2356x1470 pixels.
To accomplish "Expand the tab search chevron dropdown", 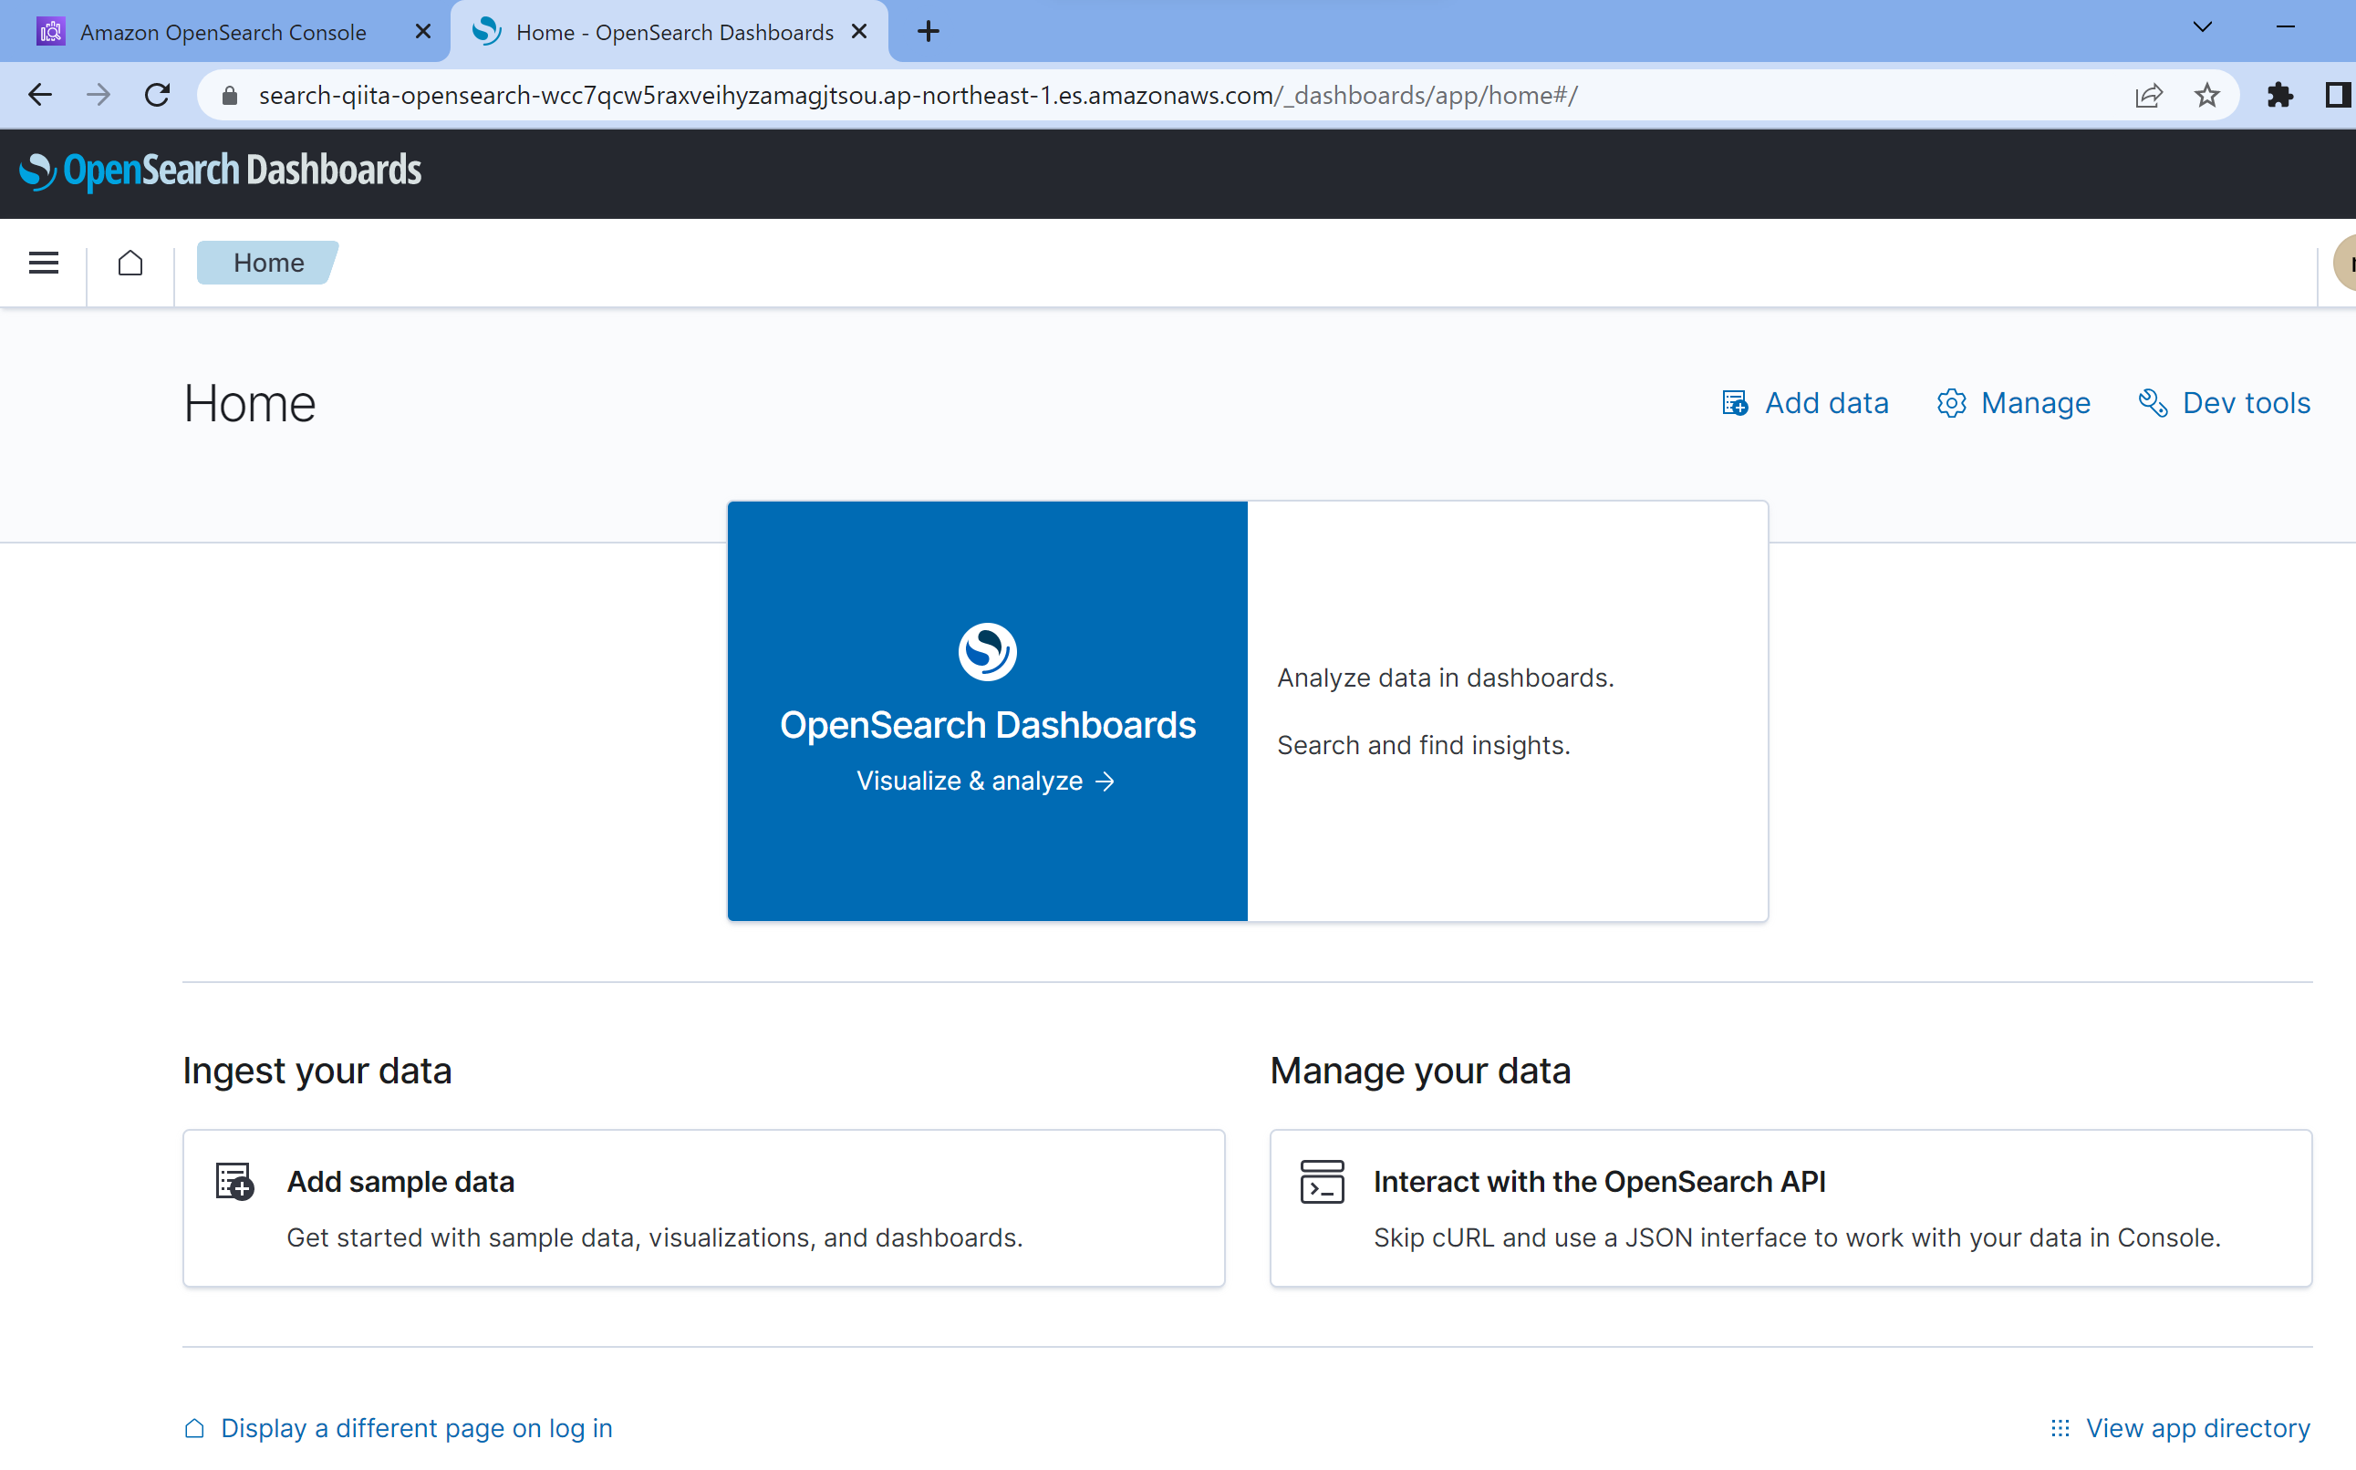I will pyautogui.click(x=2203, y=27).
